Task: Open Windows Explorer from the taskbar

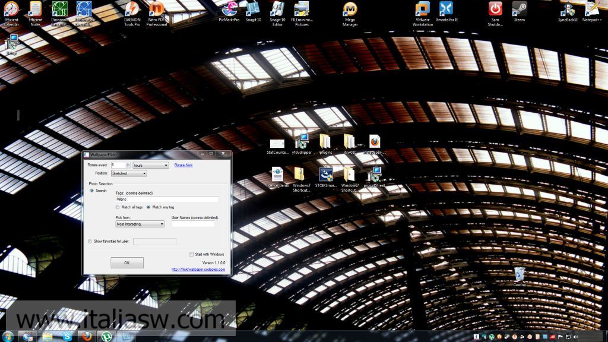Action: point(47,336)
